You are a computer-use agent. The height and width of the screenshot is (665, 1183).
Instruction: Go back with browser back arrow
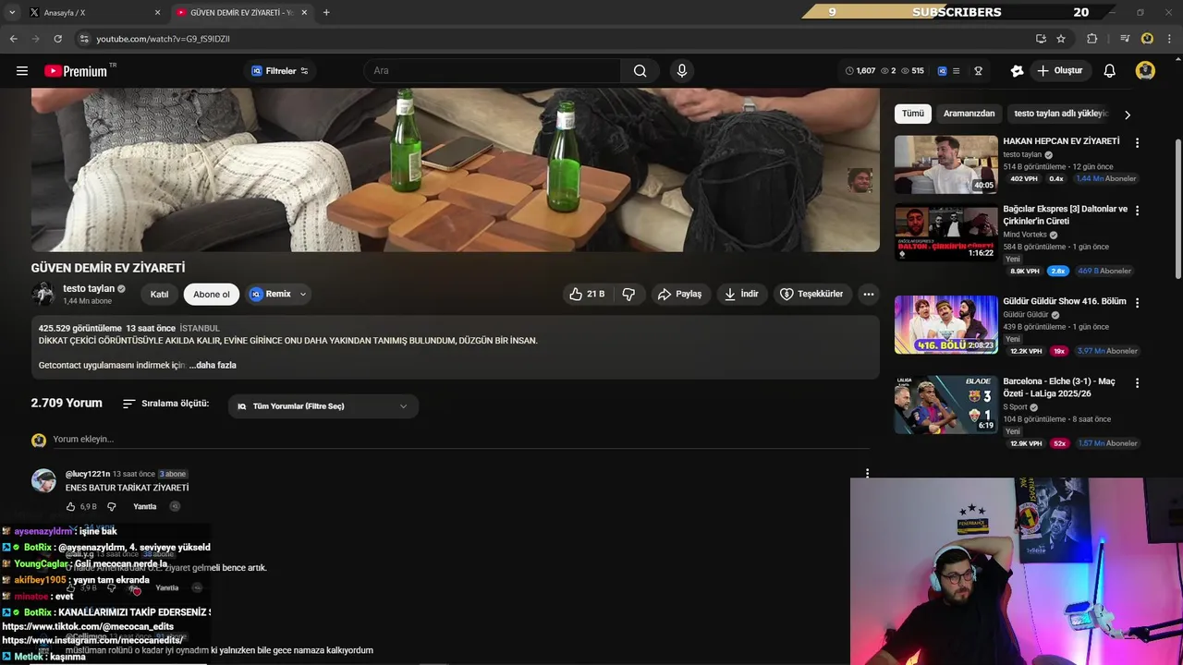pos(13,39)
